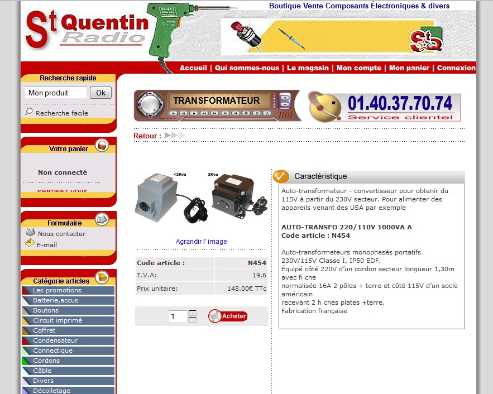The height and width of the screenshot is (394, 493).
Task: Click the book icon beside Nous contacter
Action: 30,233
